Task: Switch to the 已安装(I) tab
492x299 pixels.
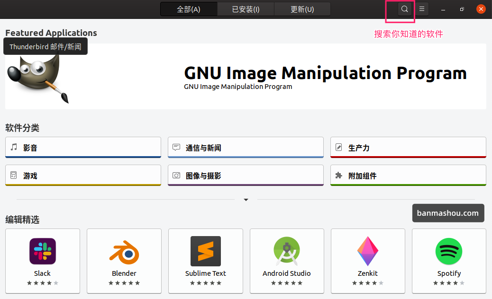Action: tap(246, 9)
